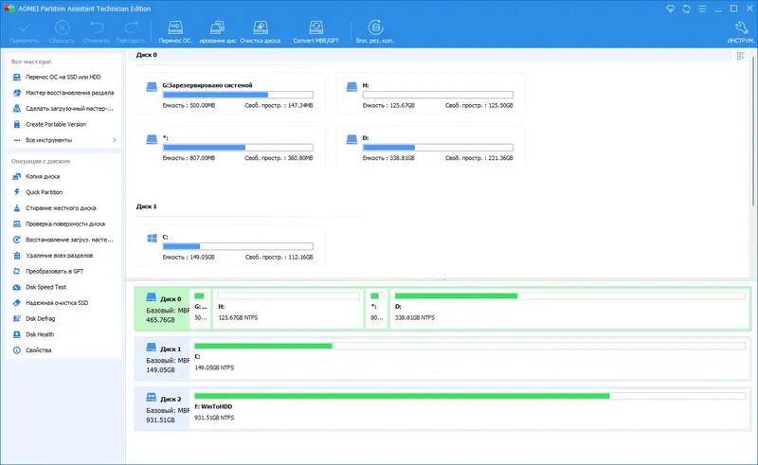Select the C: 149.05GB partition card
The height and width of the screenshot is (465, 758).
(230, 245)
